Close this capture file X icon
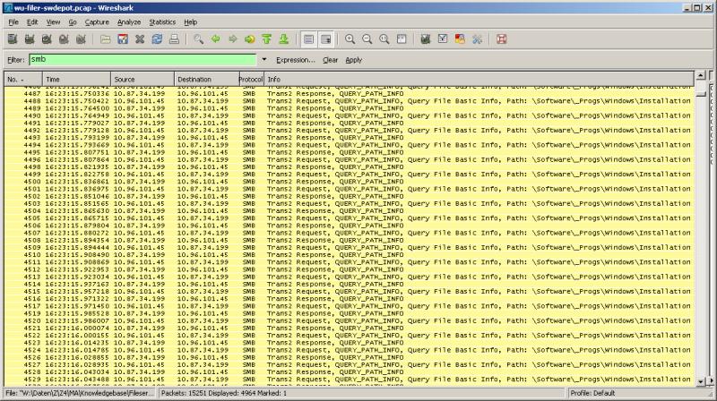The width and height of the screenshot is (717, 401). click(140, 39)
